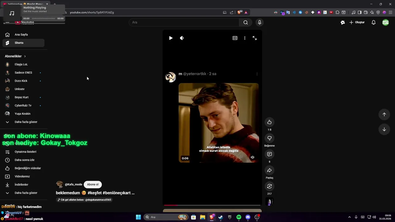Viewport: 395px width, 222px height.
Task: Open Brave Leo AI sparkle icon
Action: 372,12
